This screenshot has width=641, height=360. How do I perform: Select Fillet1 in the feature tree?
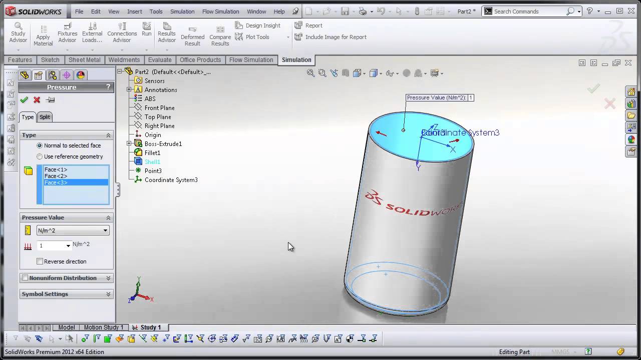152,152
